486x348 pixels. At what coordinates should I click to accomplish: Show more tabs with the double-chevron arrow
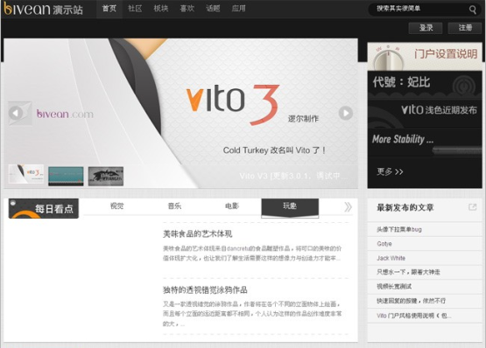coord(348,207)
